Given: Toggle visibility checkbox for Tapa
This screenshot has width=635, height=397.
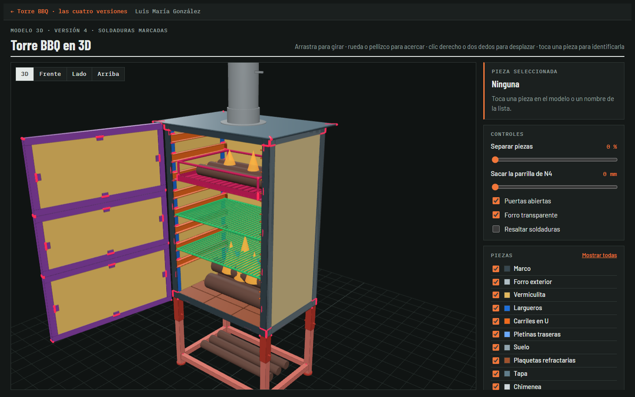Looking at the screenshot, I should coord(496,374).
